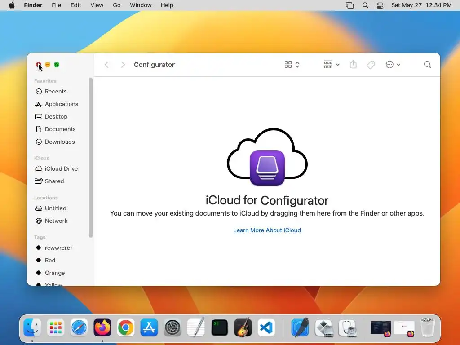
Task: Open the Help menu
Action: pyautogui.click(x=167, y=5)
